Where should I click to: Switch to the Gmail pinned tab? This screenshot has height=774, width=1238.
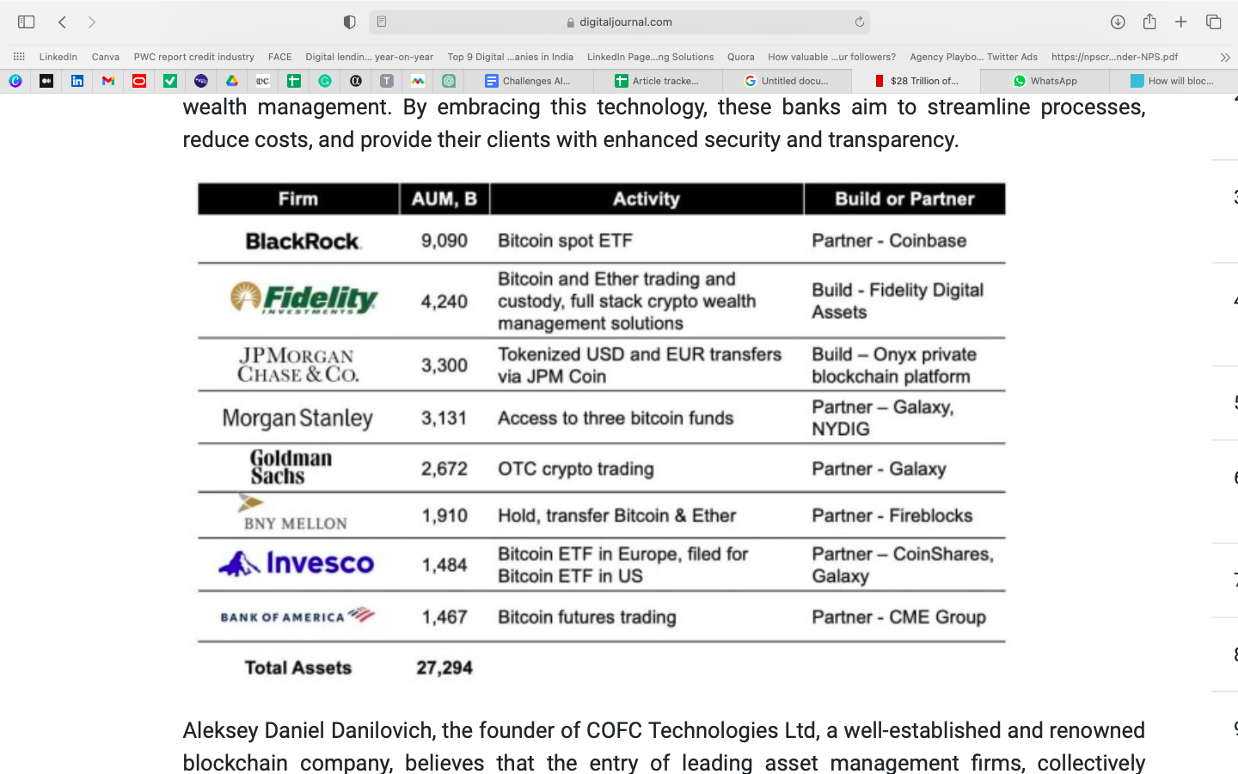point(108,81)
